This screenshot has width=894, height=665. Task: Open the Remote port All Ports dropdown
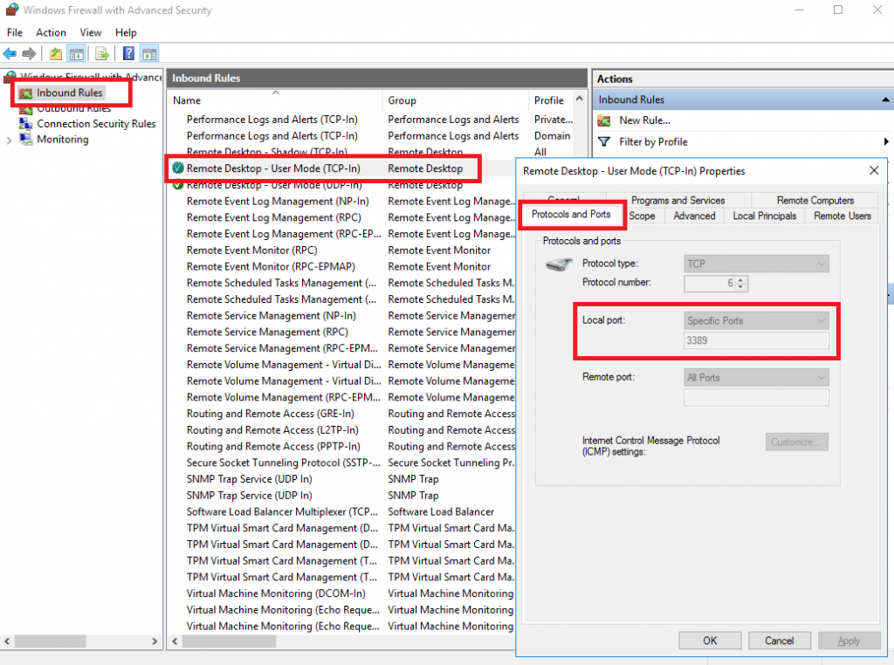point(756,377)
